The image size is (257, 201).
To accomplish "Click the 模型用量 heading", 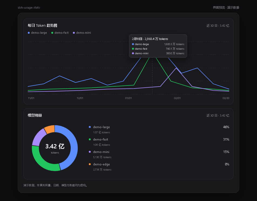I will coord(35,115).
